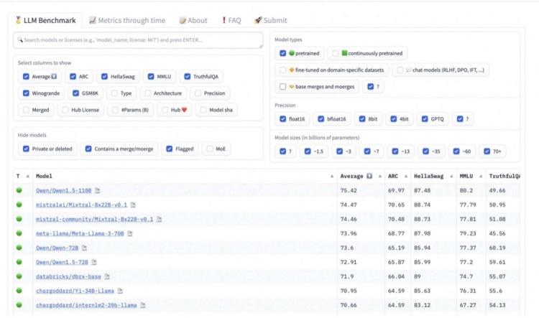This screenshot has width=539, height=318.
Task: Toggle the MMLU column checkbox
Action: [x=151, y=76]
